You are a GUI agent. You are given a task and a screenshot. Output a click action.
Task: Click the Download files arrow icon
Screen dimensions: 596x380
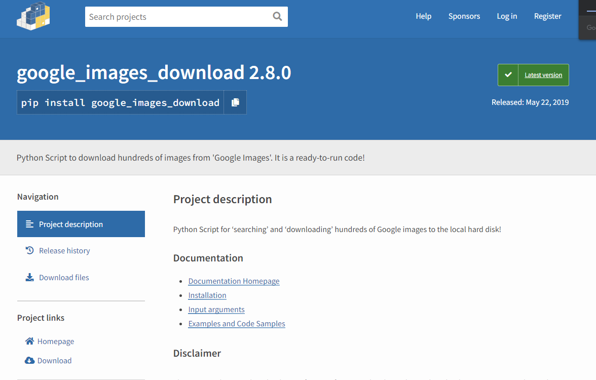pos(29,278)
